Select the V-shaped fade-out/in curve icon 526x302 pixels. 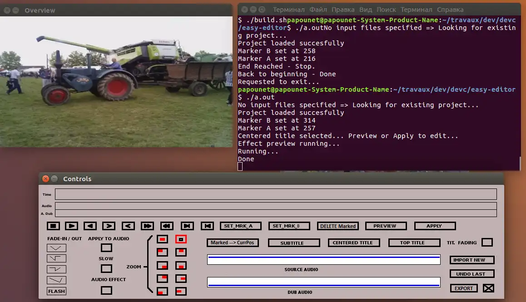point(56,248)
